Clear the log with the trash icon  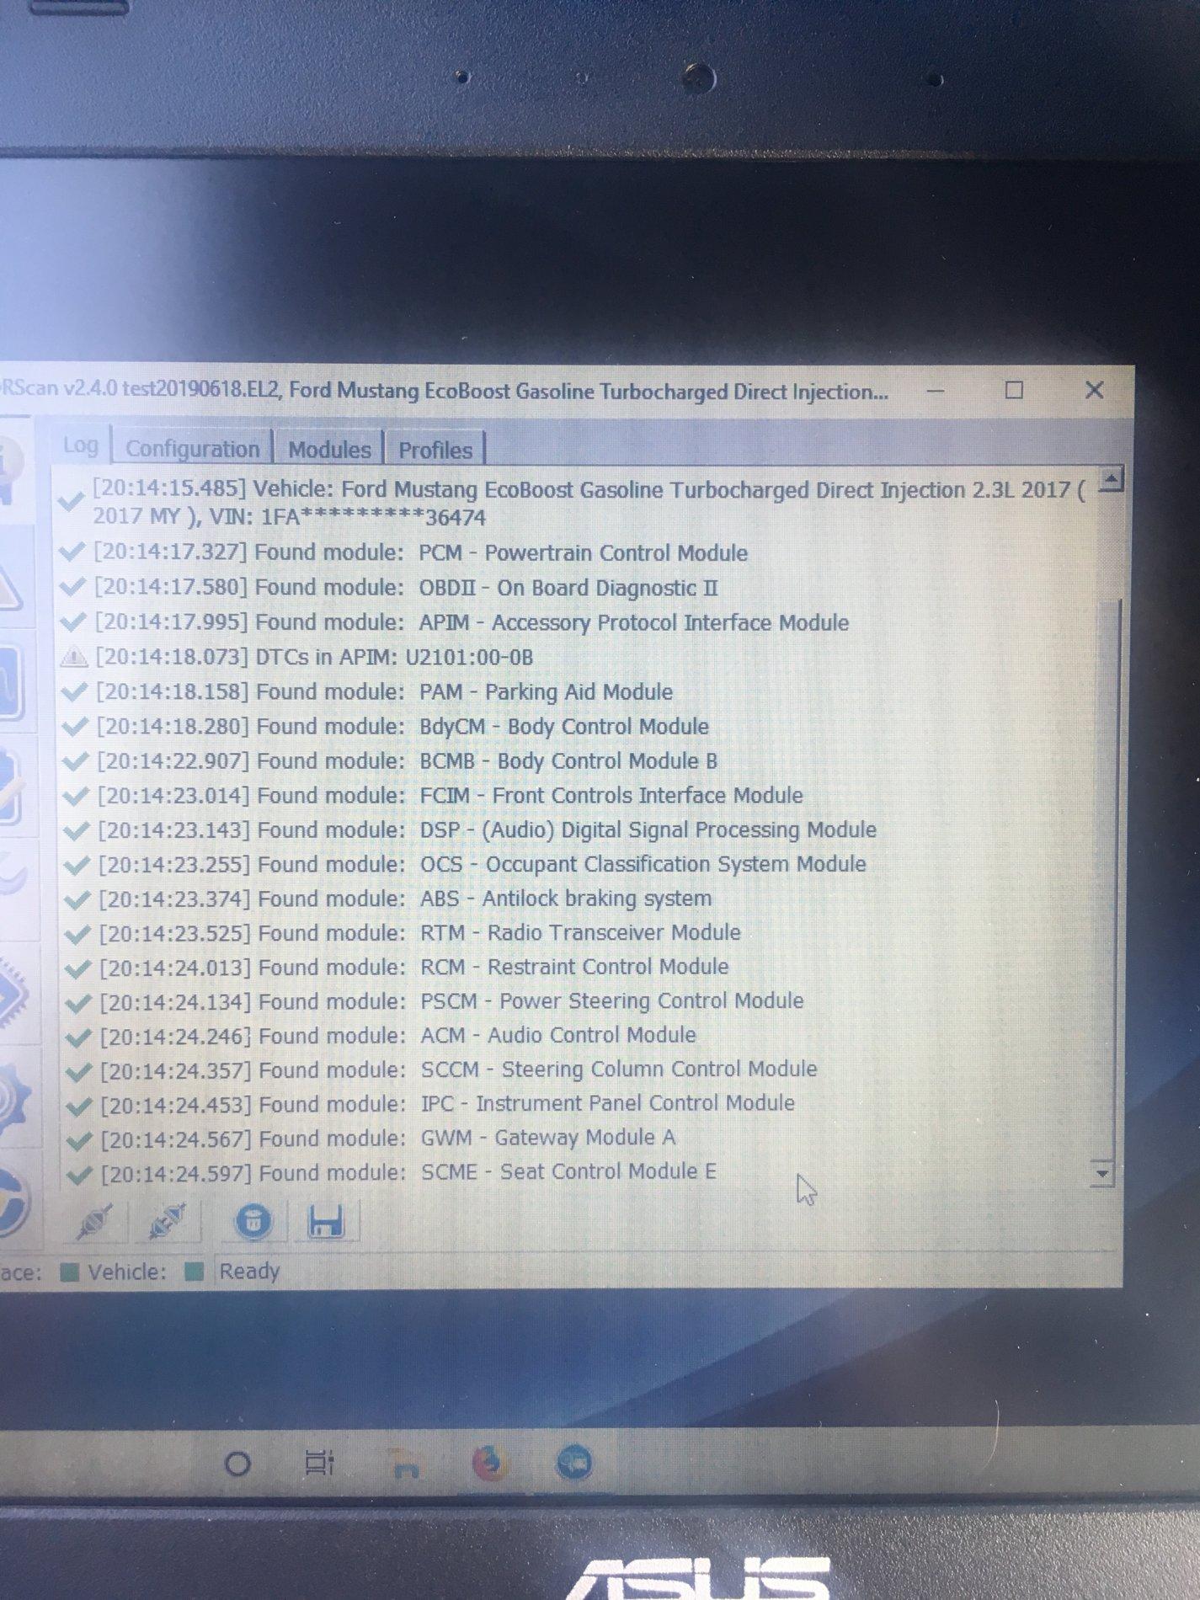253,1220
